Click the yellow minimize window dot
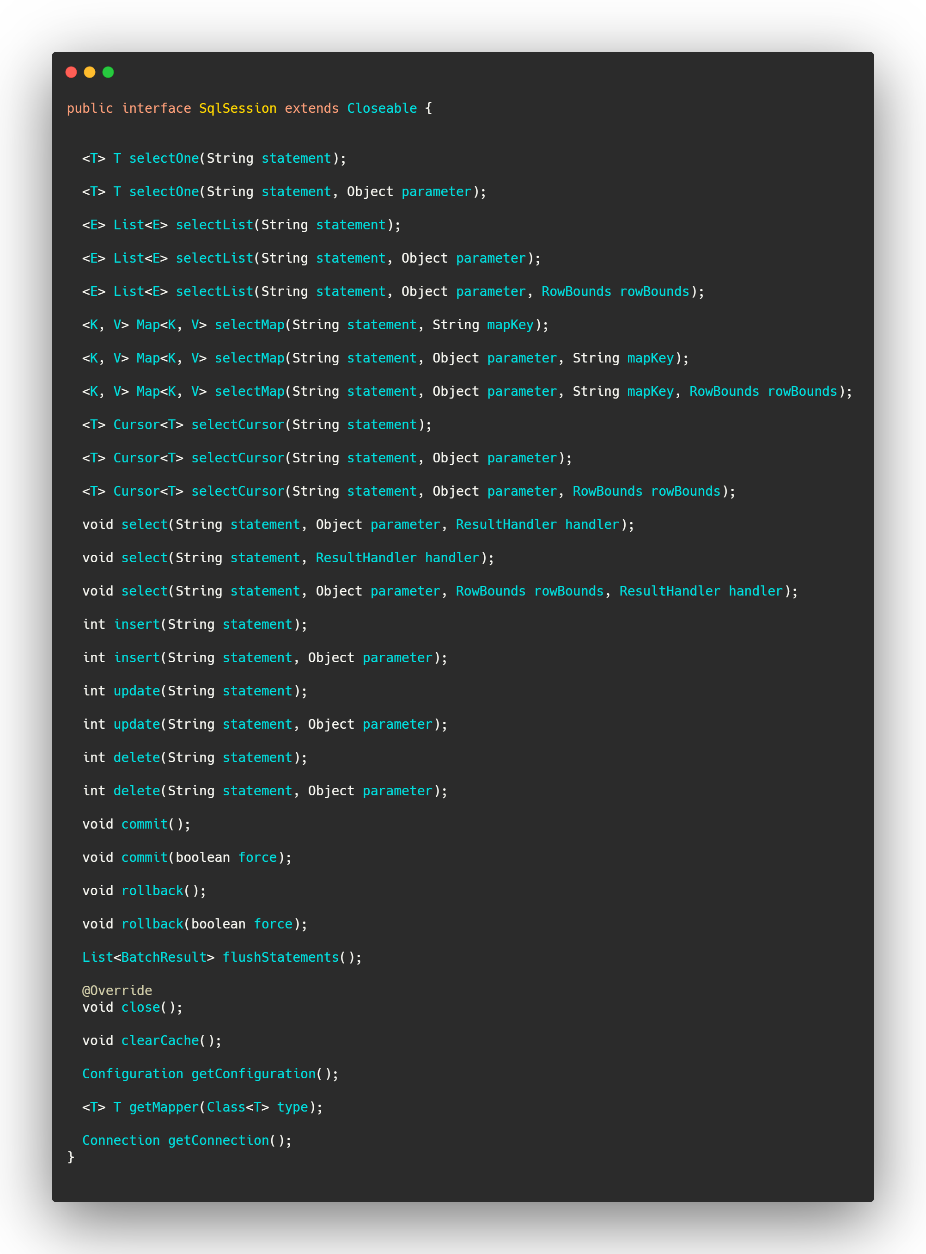This screenshot has height=1254, width=926. click(90, 72)
